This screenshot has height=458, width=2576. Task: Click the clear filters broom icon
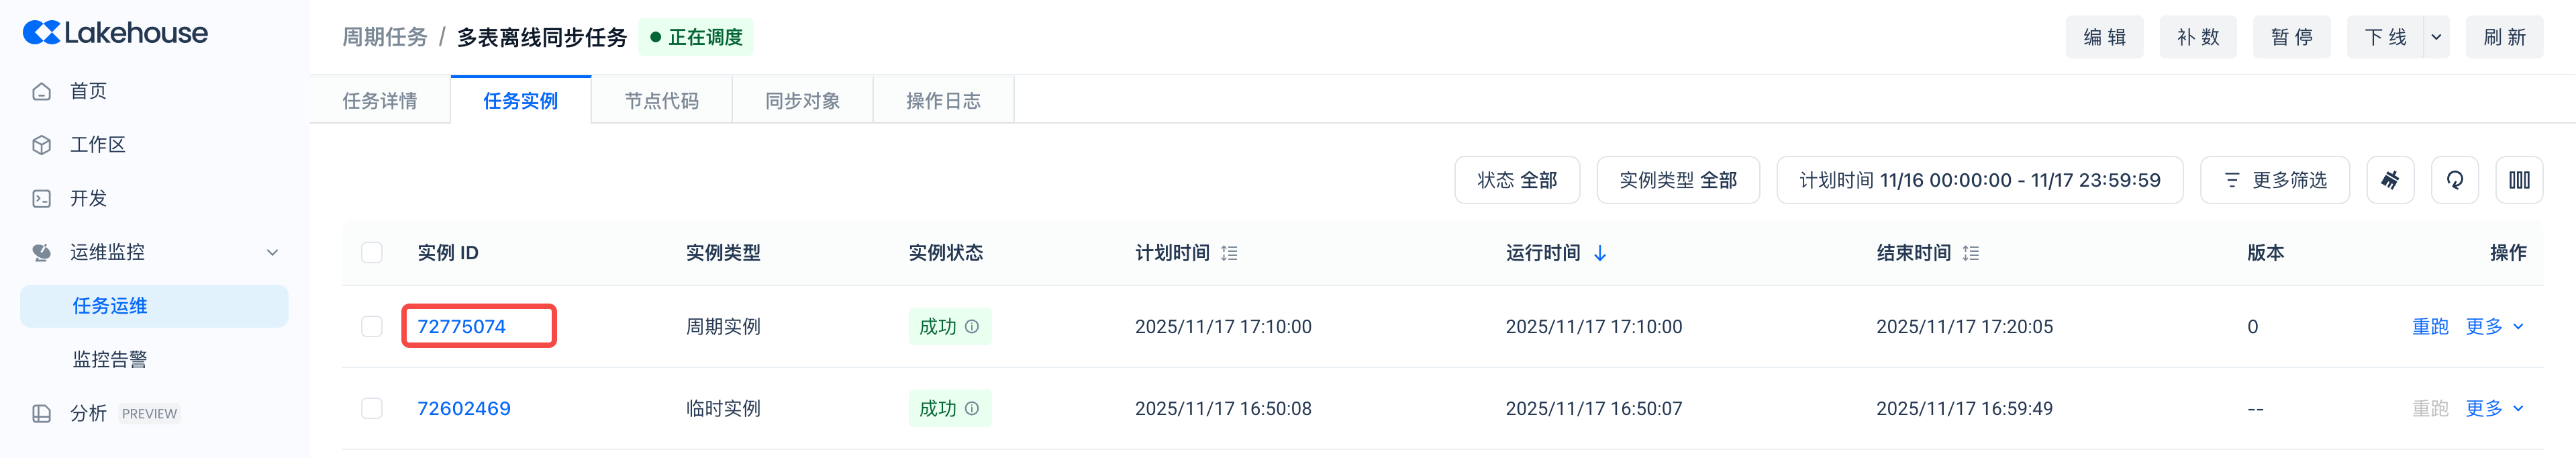pyautogui.click(x=2389, y=180)
